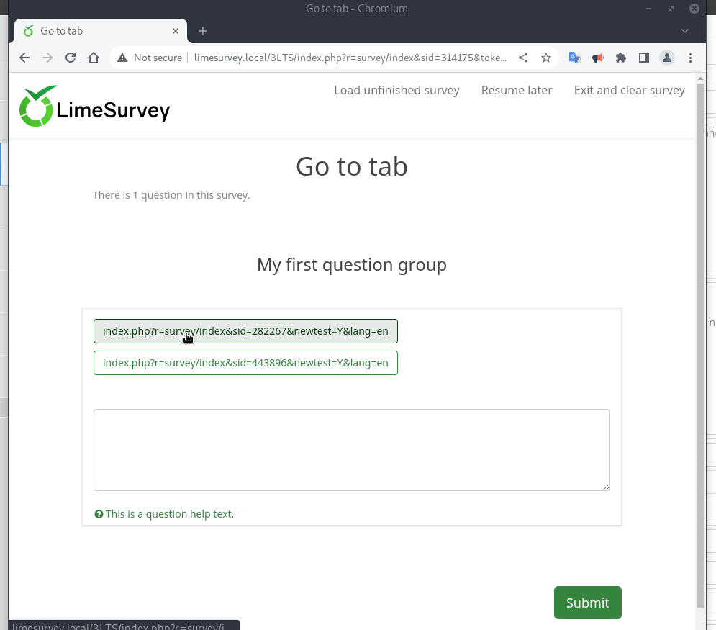This screenshot has width=716, height=630.
Task: Open the Extensions puzzle-piece menu
Action: pos(621,58)
